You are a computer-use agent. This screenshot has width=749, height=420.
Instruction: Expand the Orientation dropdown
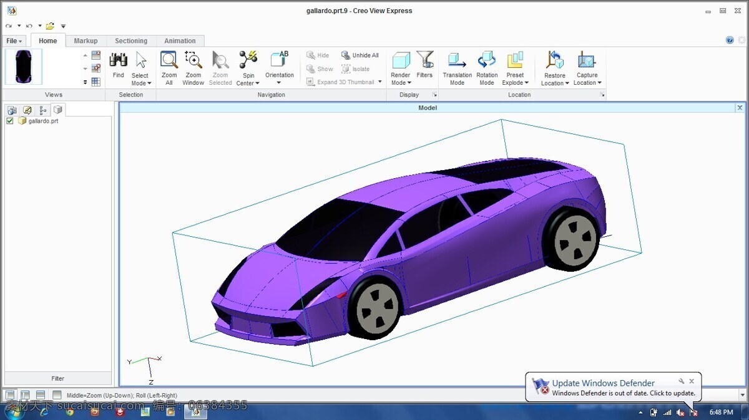coord(279,82)
